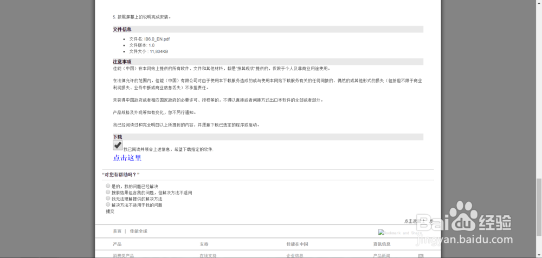Screen dimensions: 542x258
Task: Submit feedback with 提交 button
Action: click(110, 211)
